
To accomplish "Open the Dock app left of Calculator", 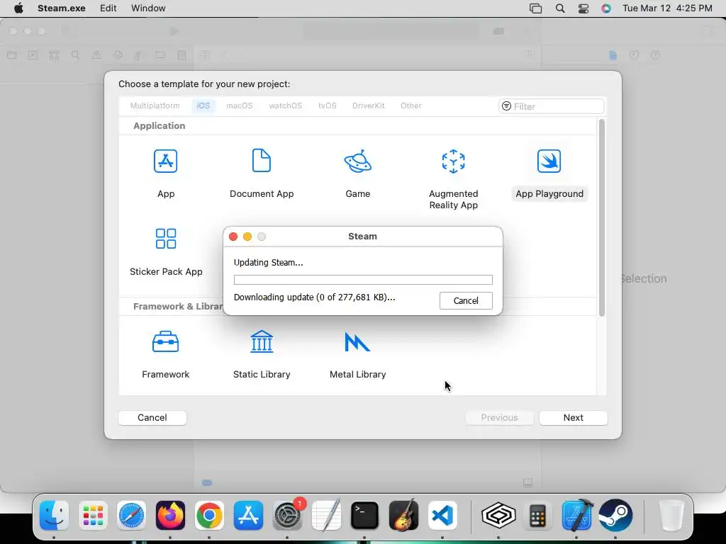I will 498,515.
